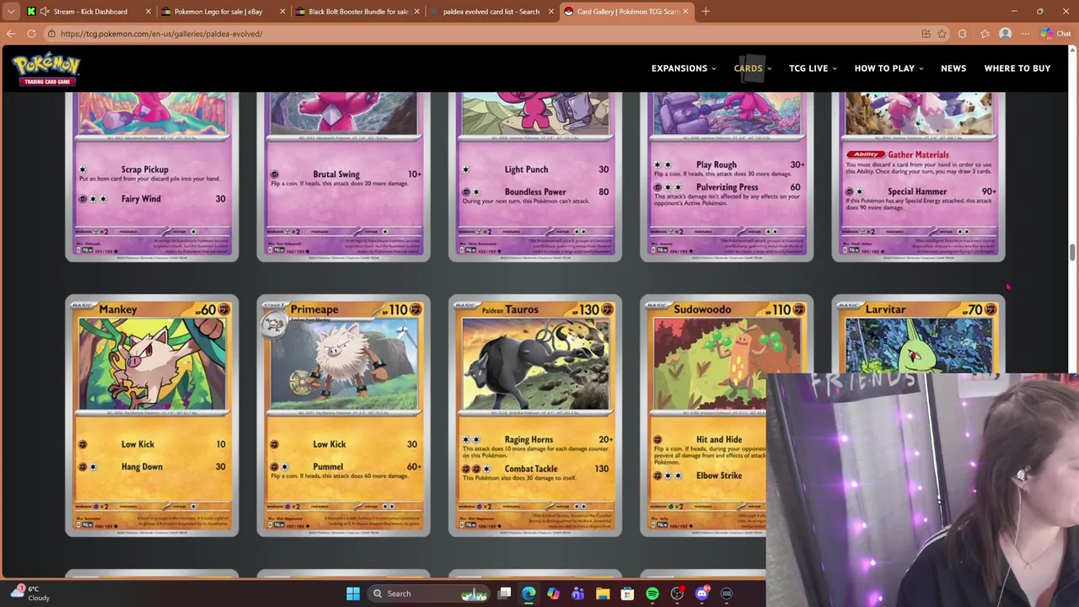Open the Mankey card

pos(152,416)
